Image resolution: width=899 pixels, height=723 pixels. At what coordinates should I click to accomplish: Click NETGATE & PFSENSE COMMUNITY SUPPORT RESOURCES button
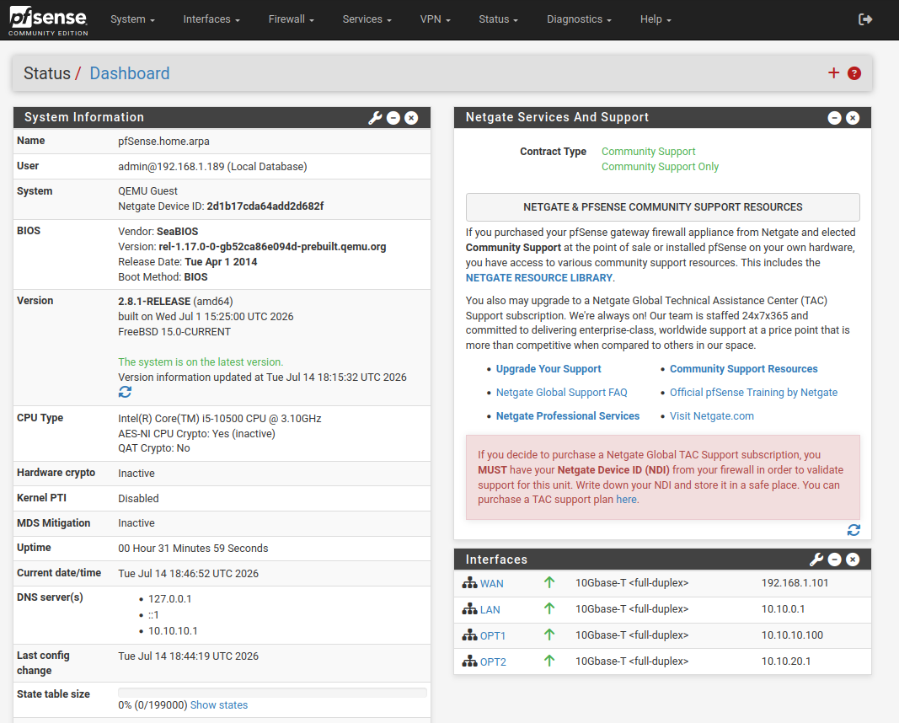click(x=663, y=207)
